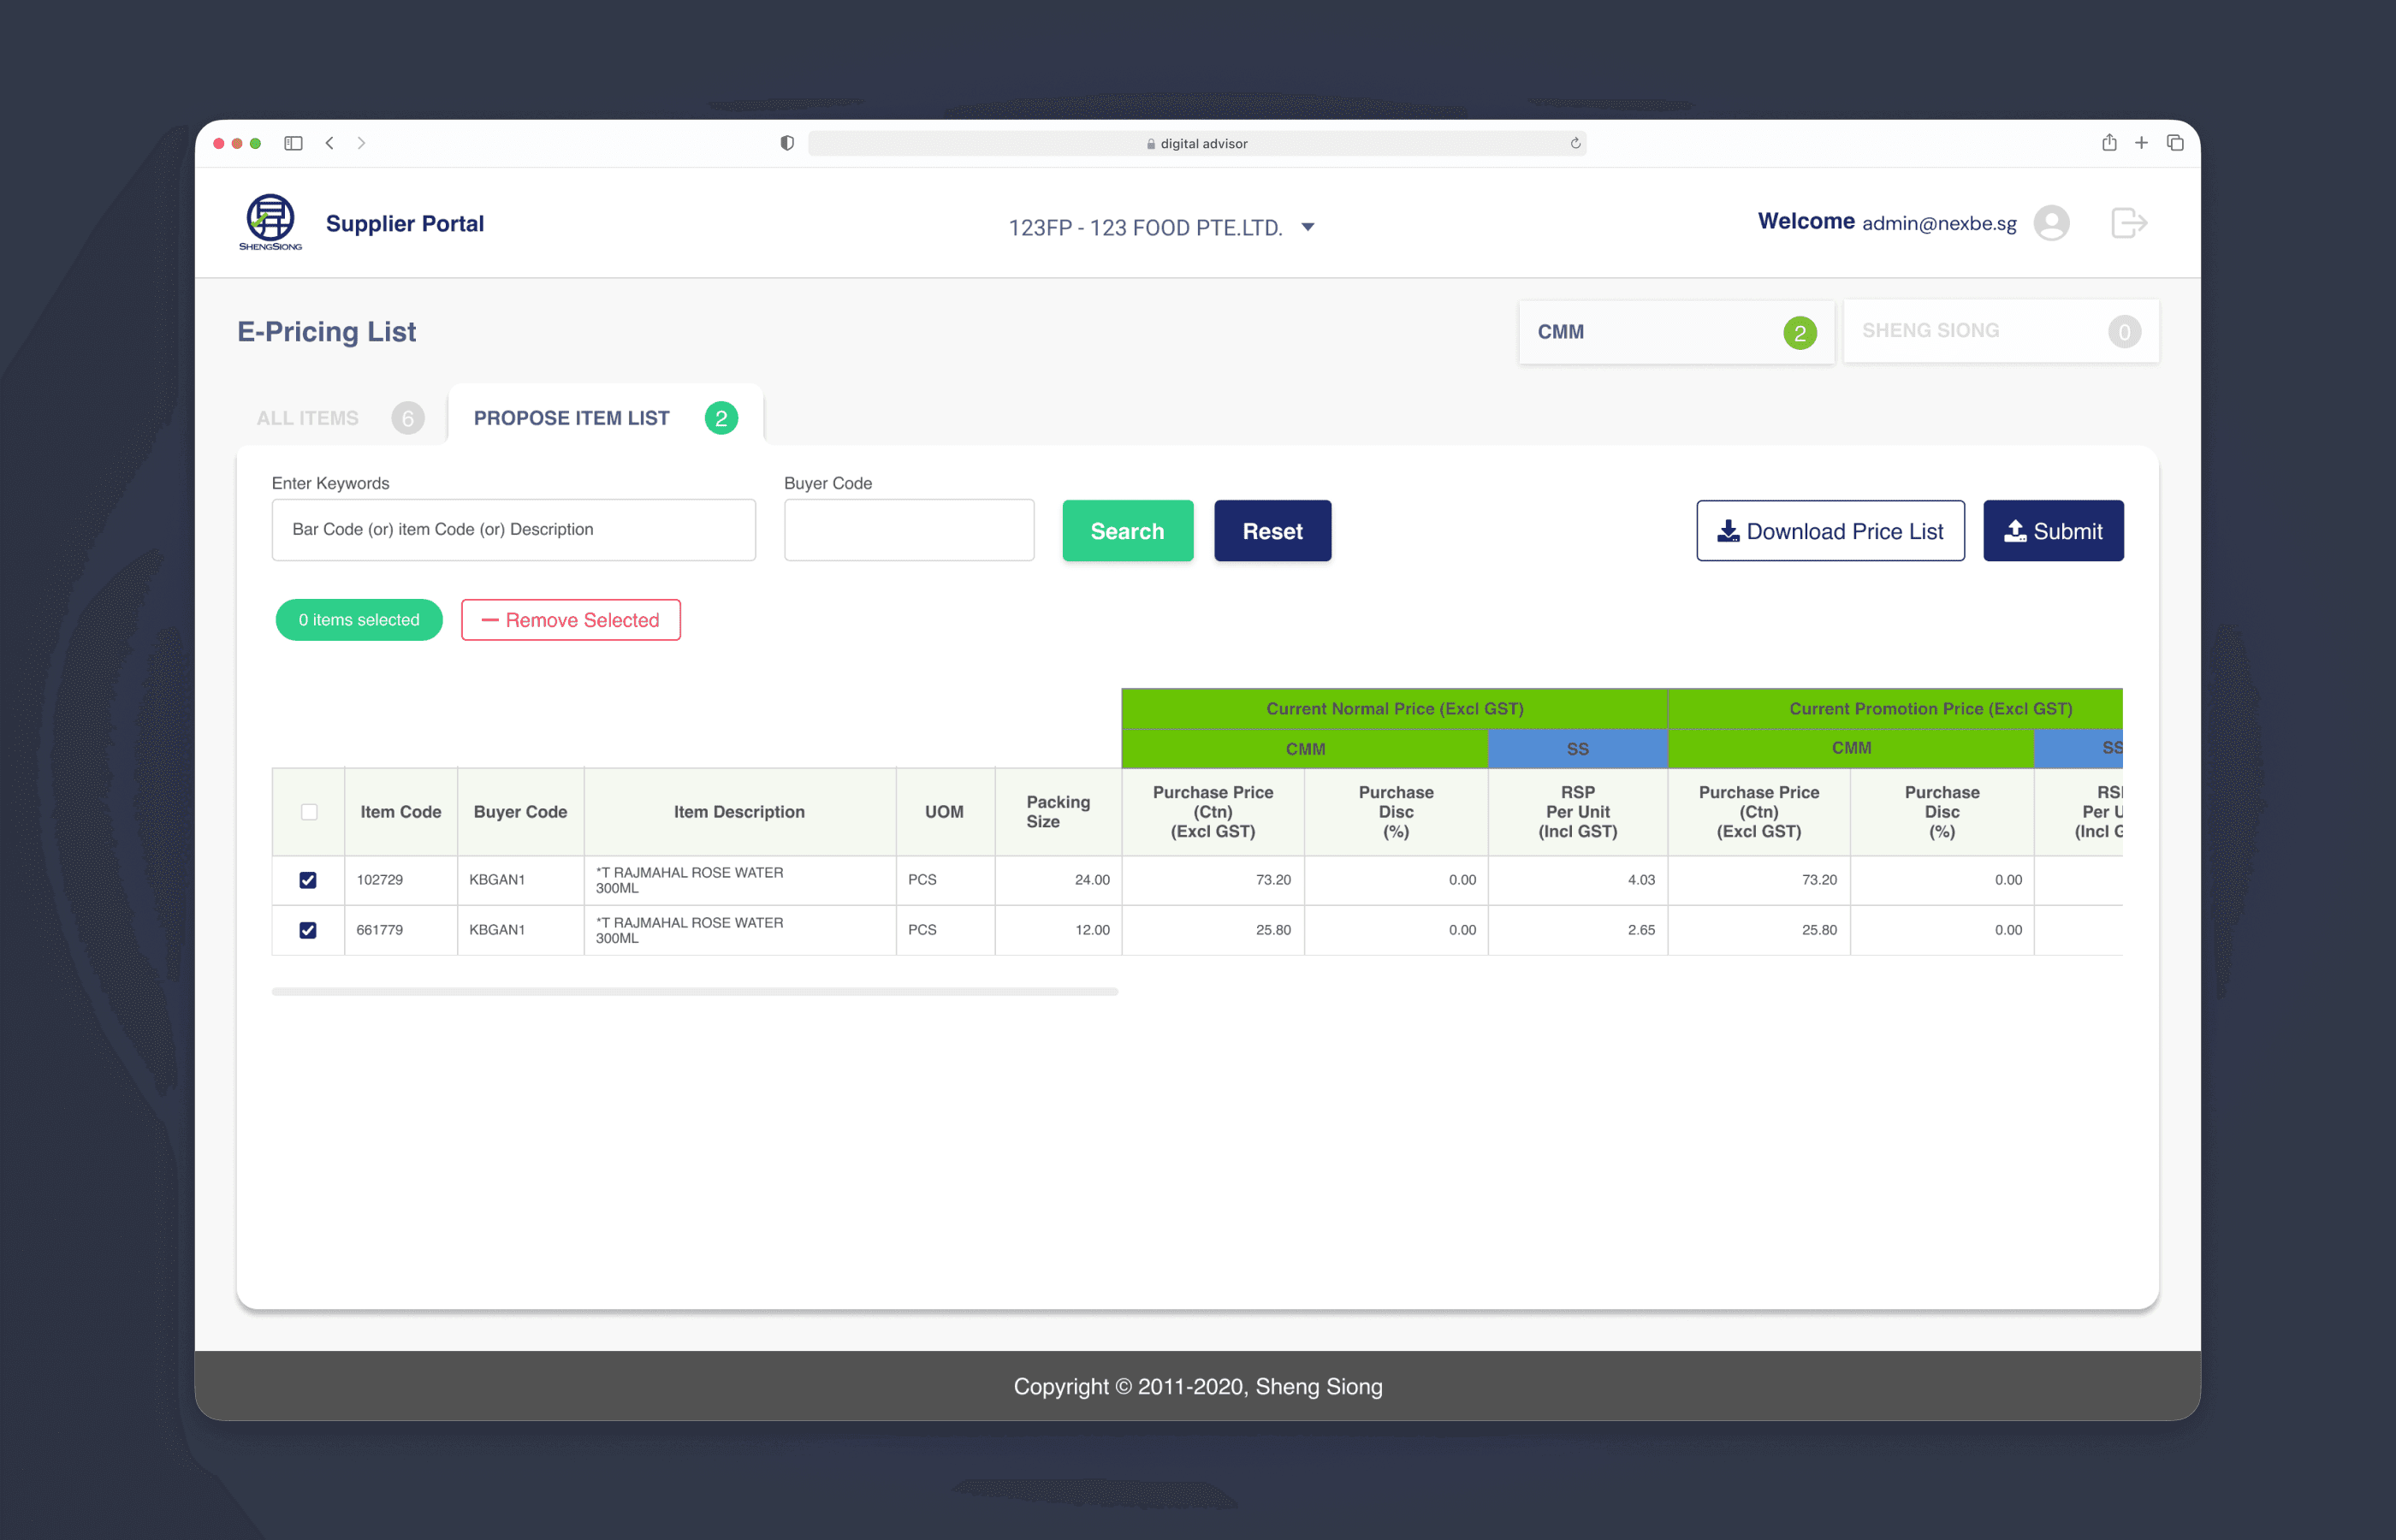This screenshot has width=2396, height=1540.
Task: Click the Reset button
Action: tap(1272, 531)
